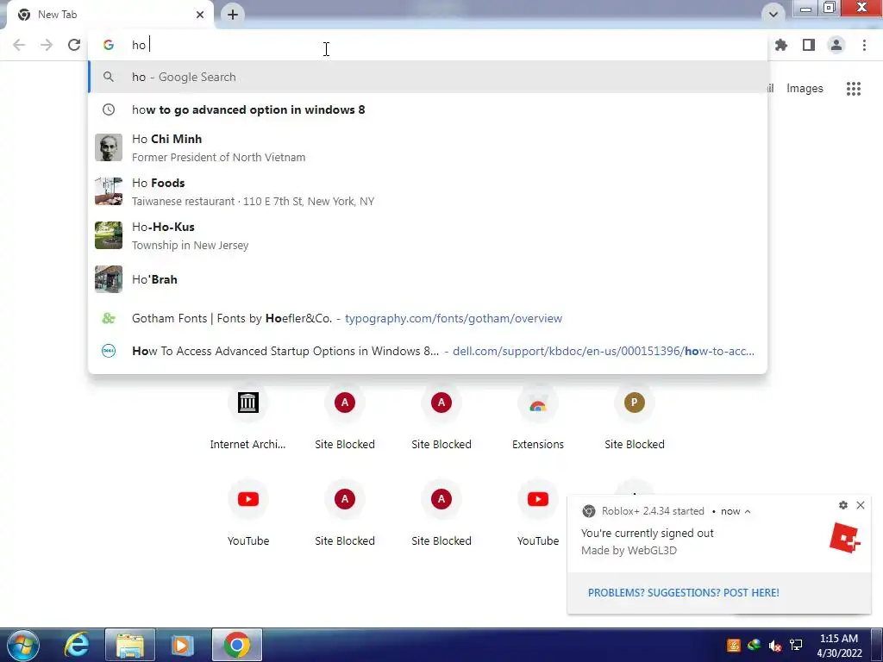Close the New Tab tab
Screen dimensions: 883x662
point(200,15)
